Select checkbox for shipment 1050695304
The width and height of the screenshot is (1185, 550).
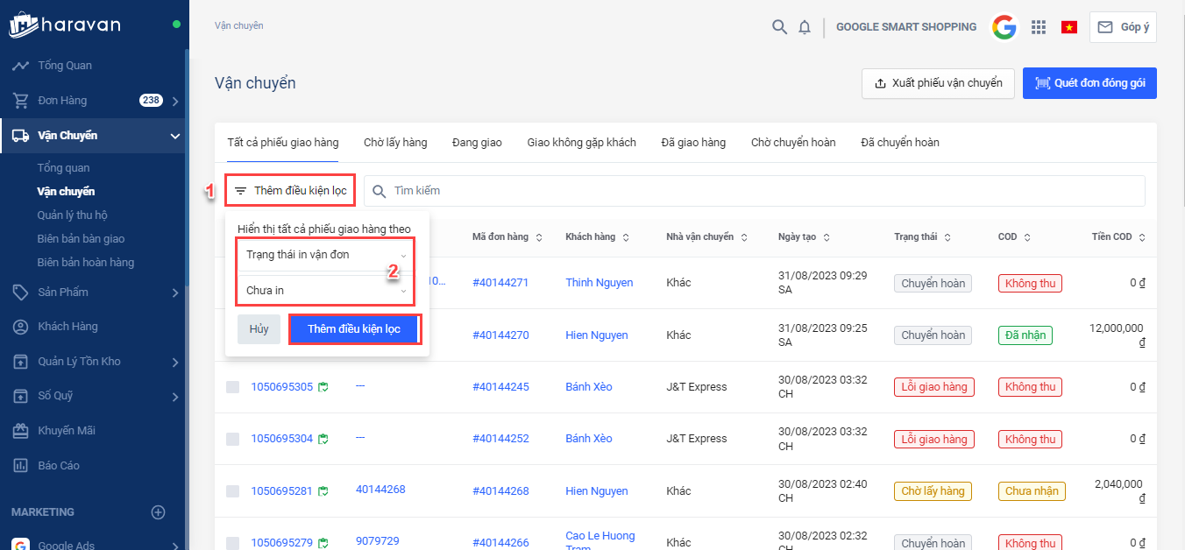[x=232, y=439]
